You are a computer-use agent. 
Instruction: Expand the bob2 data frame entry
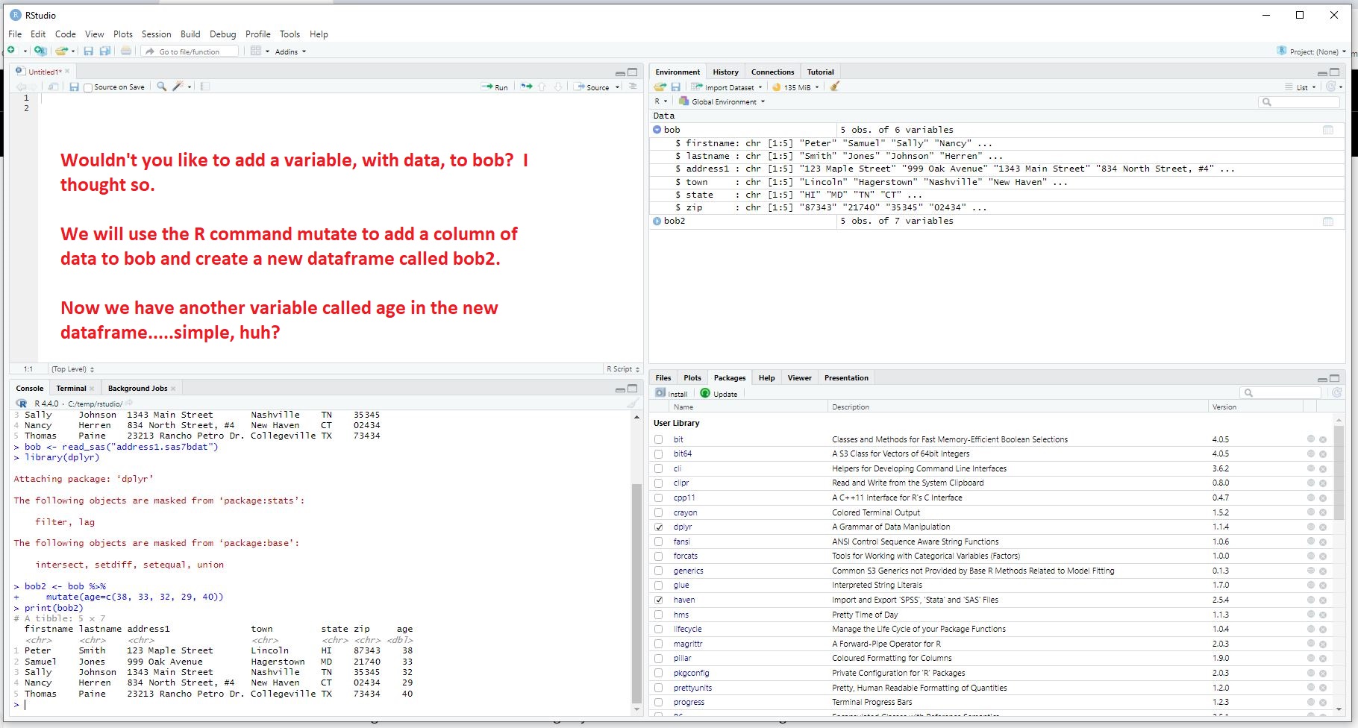(x=657, y=222)
